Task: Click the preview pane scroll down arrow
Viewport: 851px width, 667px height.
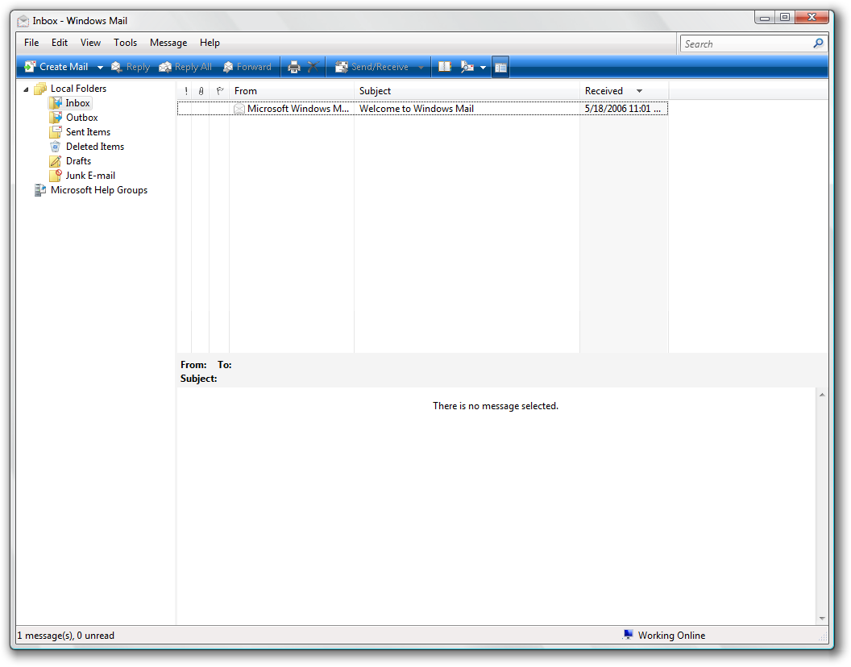Action: pyautogui.click(x=822, y=619)
